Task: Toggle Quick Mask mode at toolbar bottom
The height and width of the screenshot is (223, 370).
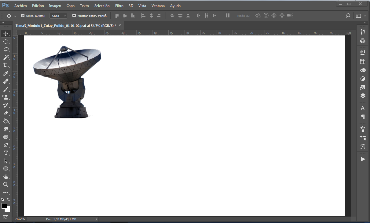Action: [x=6, y=217]
